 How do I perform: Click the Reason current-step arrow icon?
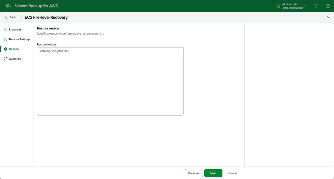6,49
